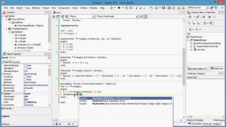226x127 pixels.
Task: Toggle AlphaBlend checkbox
Action: [25, 68]
